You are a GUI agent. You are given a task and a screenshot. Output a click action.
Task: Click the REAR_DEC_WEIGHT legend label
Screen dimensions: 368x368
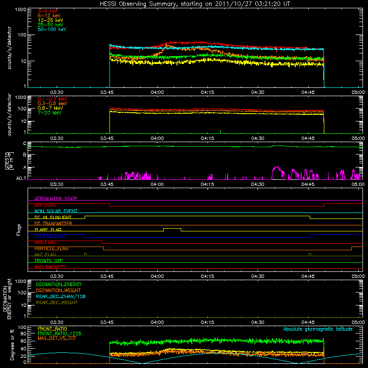coord(57,303)
